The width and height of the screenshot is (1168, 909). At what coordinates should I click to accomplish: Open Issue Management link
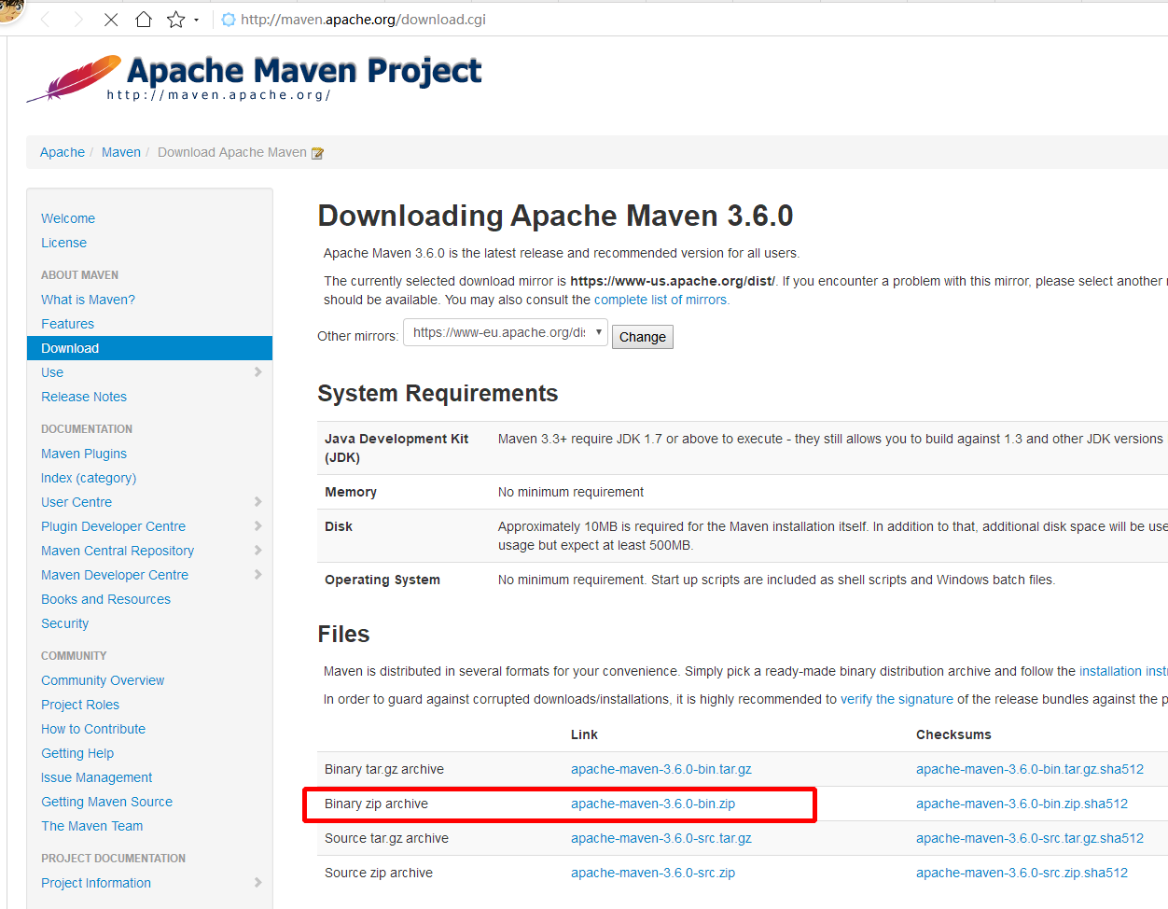tap(96, 777)
